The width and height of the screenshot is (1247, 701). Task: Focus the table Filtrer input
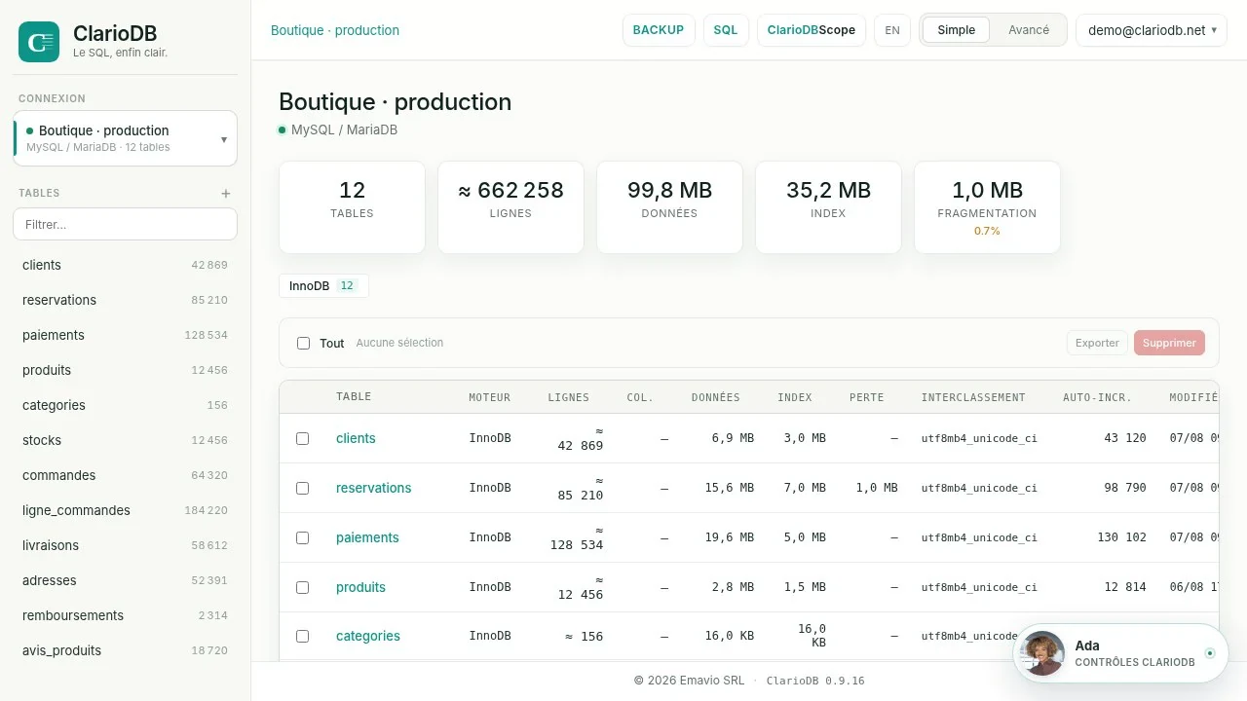(x=125, y=224)
